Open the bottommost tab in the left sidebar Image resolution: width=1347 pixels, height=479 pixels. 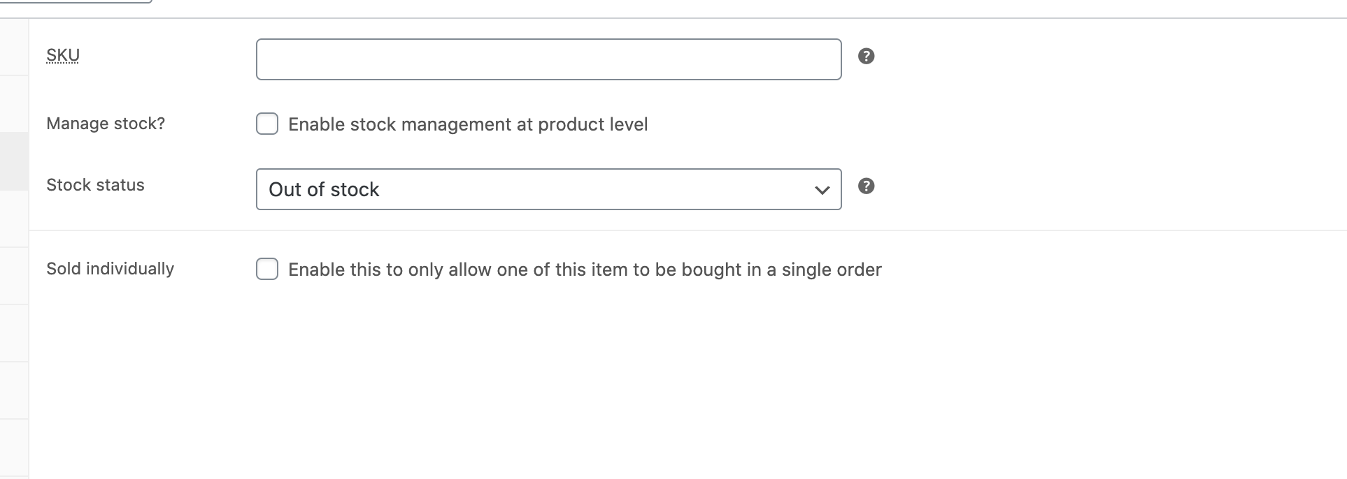(x=14, y=448)
